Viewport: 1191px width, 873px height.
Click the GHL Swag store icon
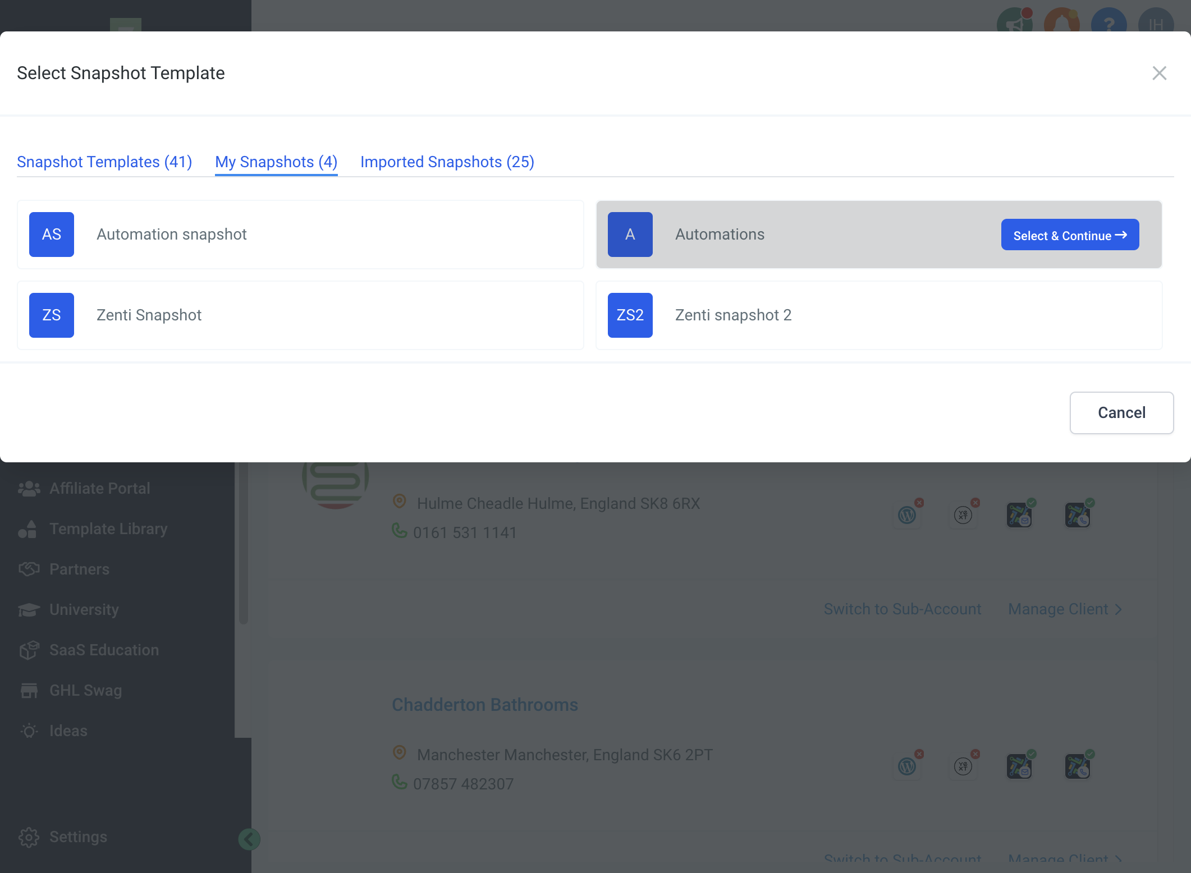29,691
